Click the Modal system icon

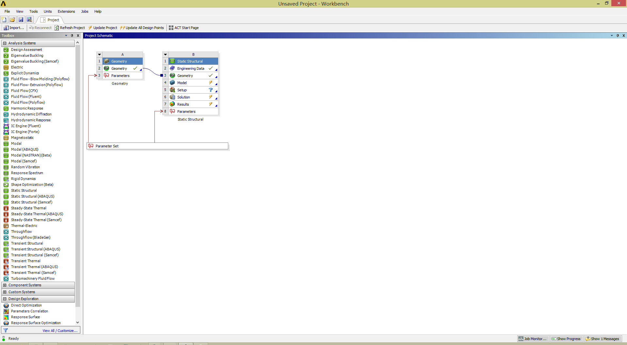[x=6, y=143]
